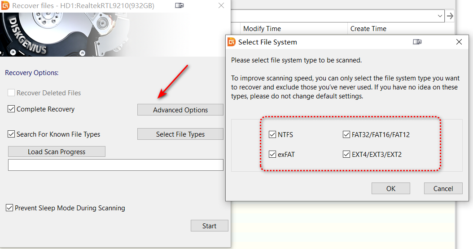The height and width of the screenshot is (249, 473).
Task: Disable Prevent Sleep Mode During Scanning
Action: pos(9,208)
